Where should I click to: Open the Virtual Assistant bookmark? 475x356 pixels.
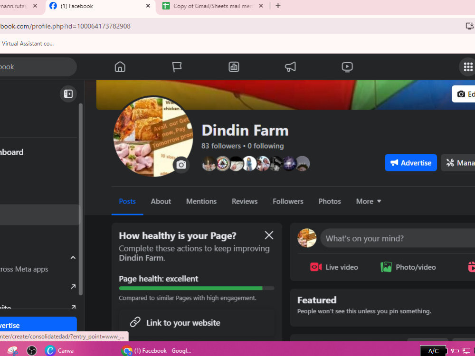click(27, 44)
